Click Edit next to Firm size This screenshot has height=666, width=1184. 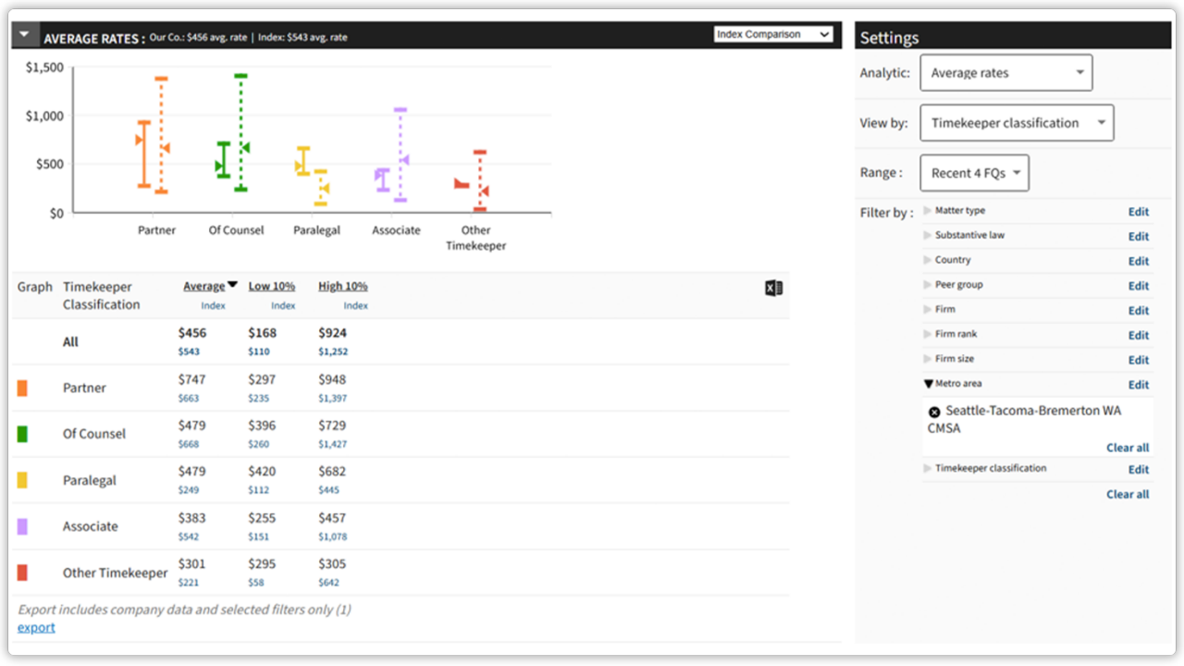point(1138,360)
